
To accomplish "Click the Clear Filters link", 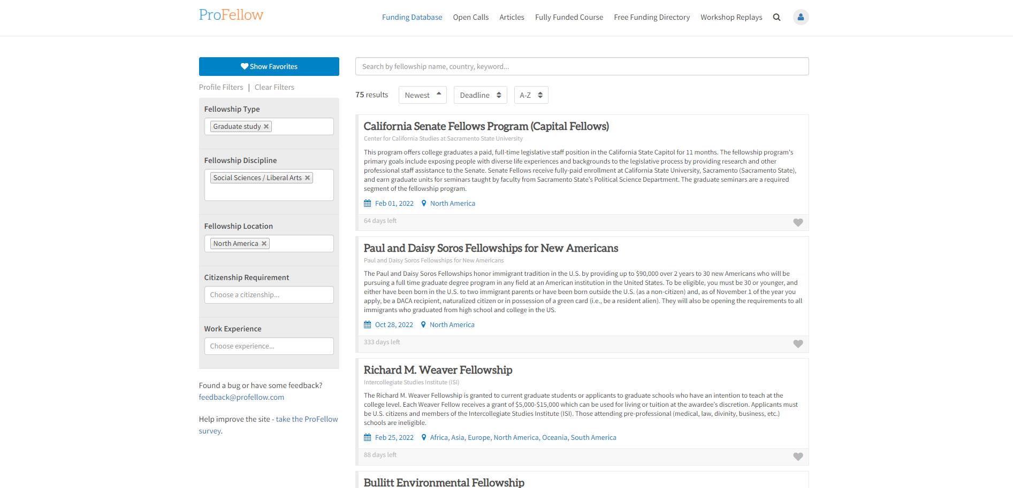I will pos(274,87).
